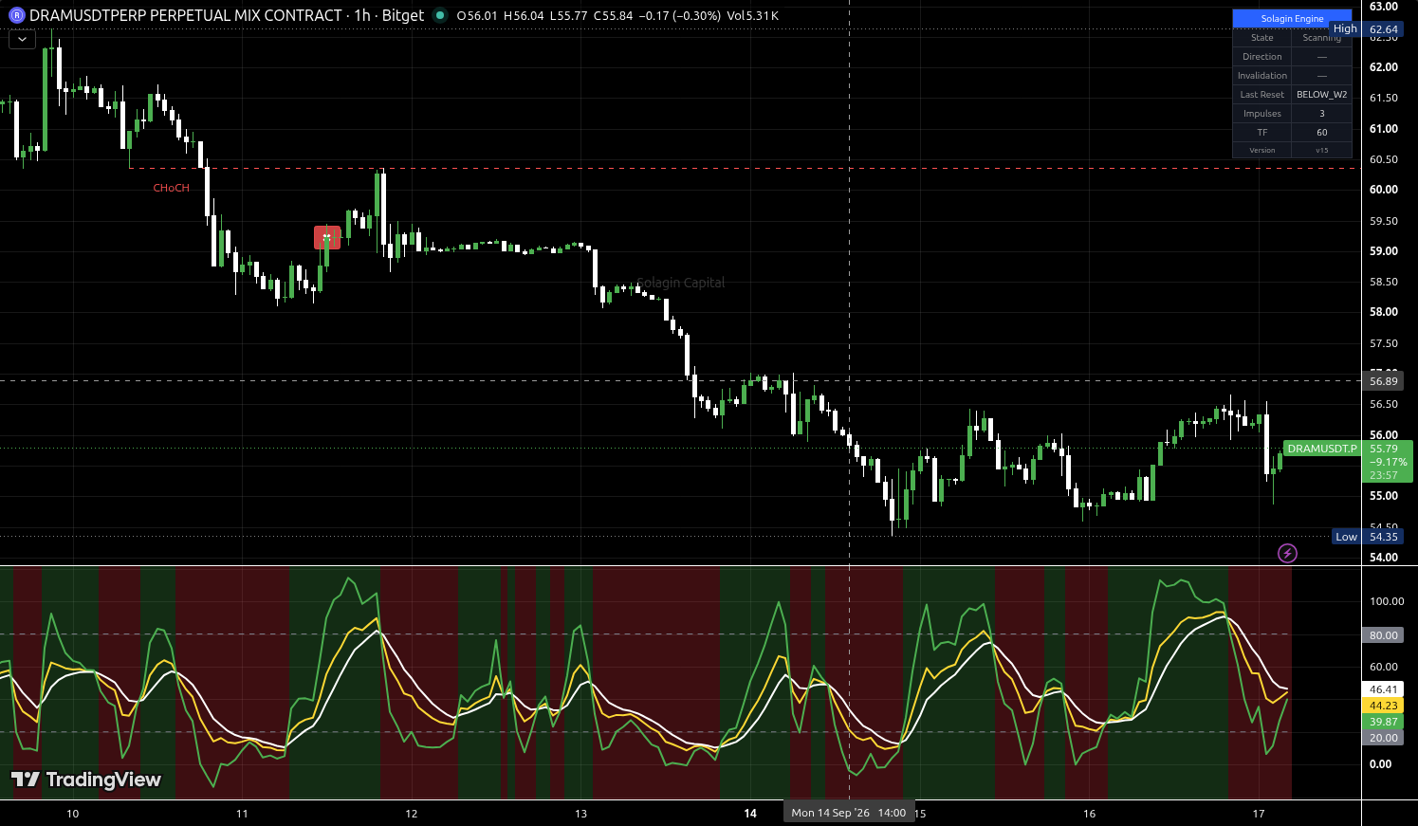Click the State row label
The image size is (1418, 826).
tap(1262, 38)
